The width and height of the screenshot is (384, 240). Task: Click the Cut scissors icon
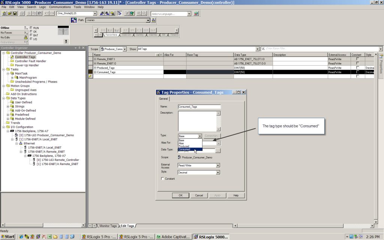pyautogui.click(x=29, y=13)
